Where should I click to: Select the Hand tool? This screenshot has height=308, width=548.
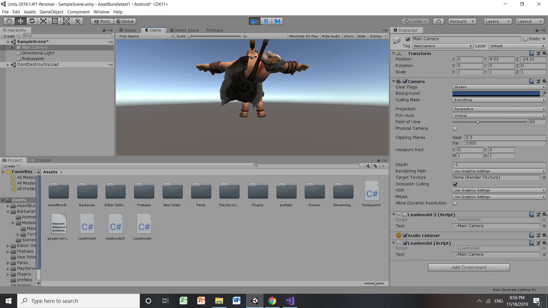[9, 21]
